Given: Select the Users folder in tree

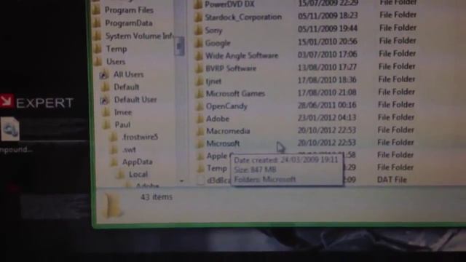Looking at the screenshot, I should [x=116, y=61].
